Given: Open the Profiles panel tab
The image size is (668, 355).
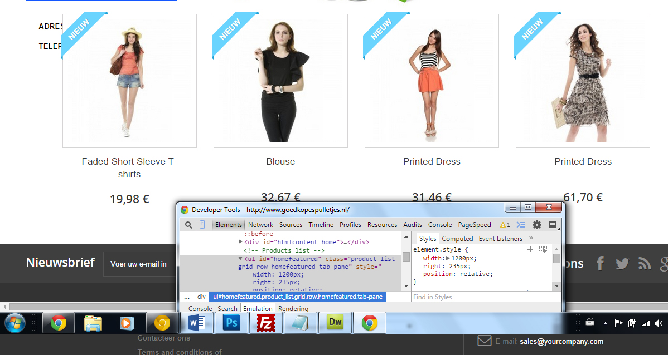Looking at the screenshot, I should (x=350, y=225).
